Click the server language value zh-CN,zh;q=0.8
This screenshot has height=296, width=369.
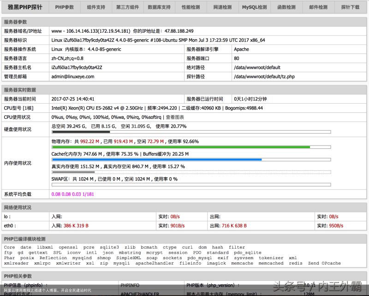67,58
